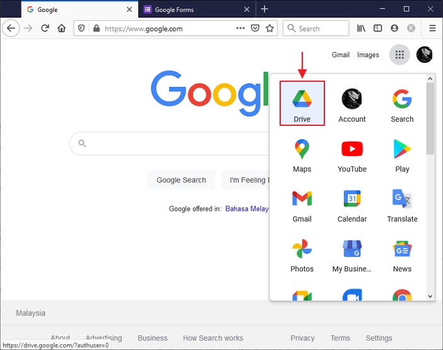Bookmark this page with the star

coord(270,28)
